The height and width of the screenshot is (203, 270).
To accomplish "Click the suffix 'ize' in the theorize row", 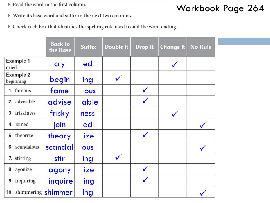I will [89, 136].
